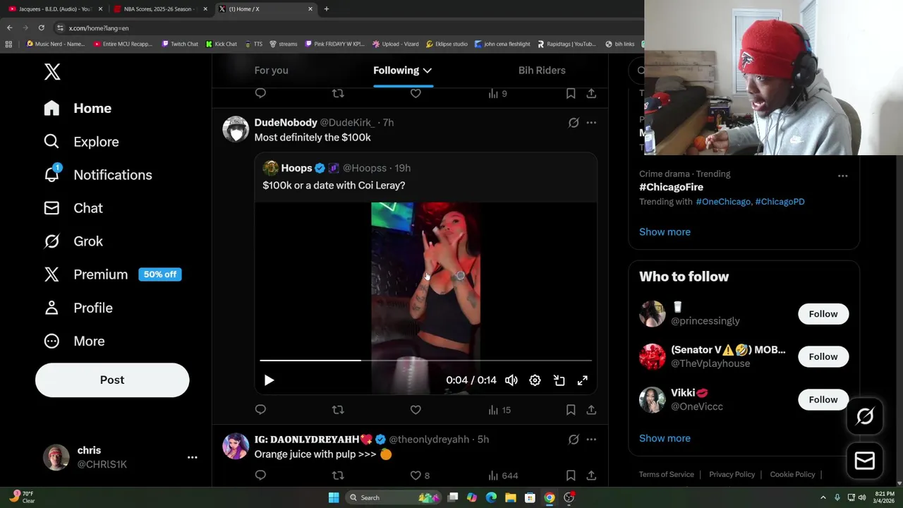Bookmark DudeNobody's post
Viewport: 903px width, 508px height.
(x=571, y=409)
